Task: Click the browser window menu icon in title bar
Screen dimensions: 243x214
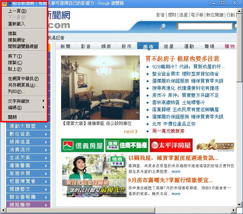Action: 4,3
